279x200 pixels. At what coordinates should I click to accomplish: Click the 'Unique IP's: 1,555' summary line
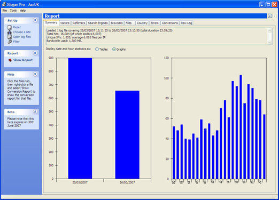[x=76, y=37]
